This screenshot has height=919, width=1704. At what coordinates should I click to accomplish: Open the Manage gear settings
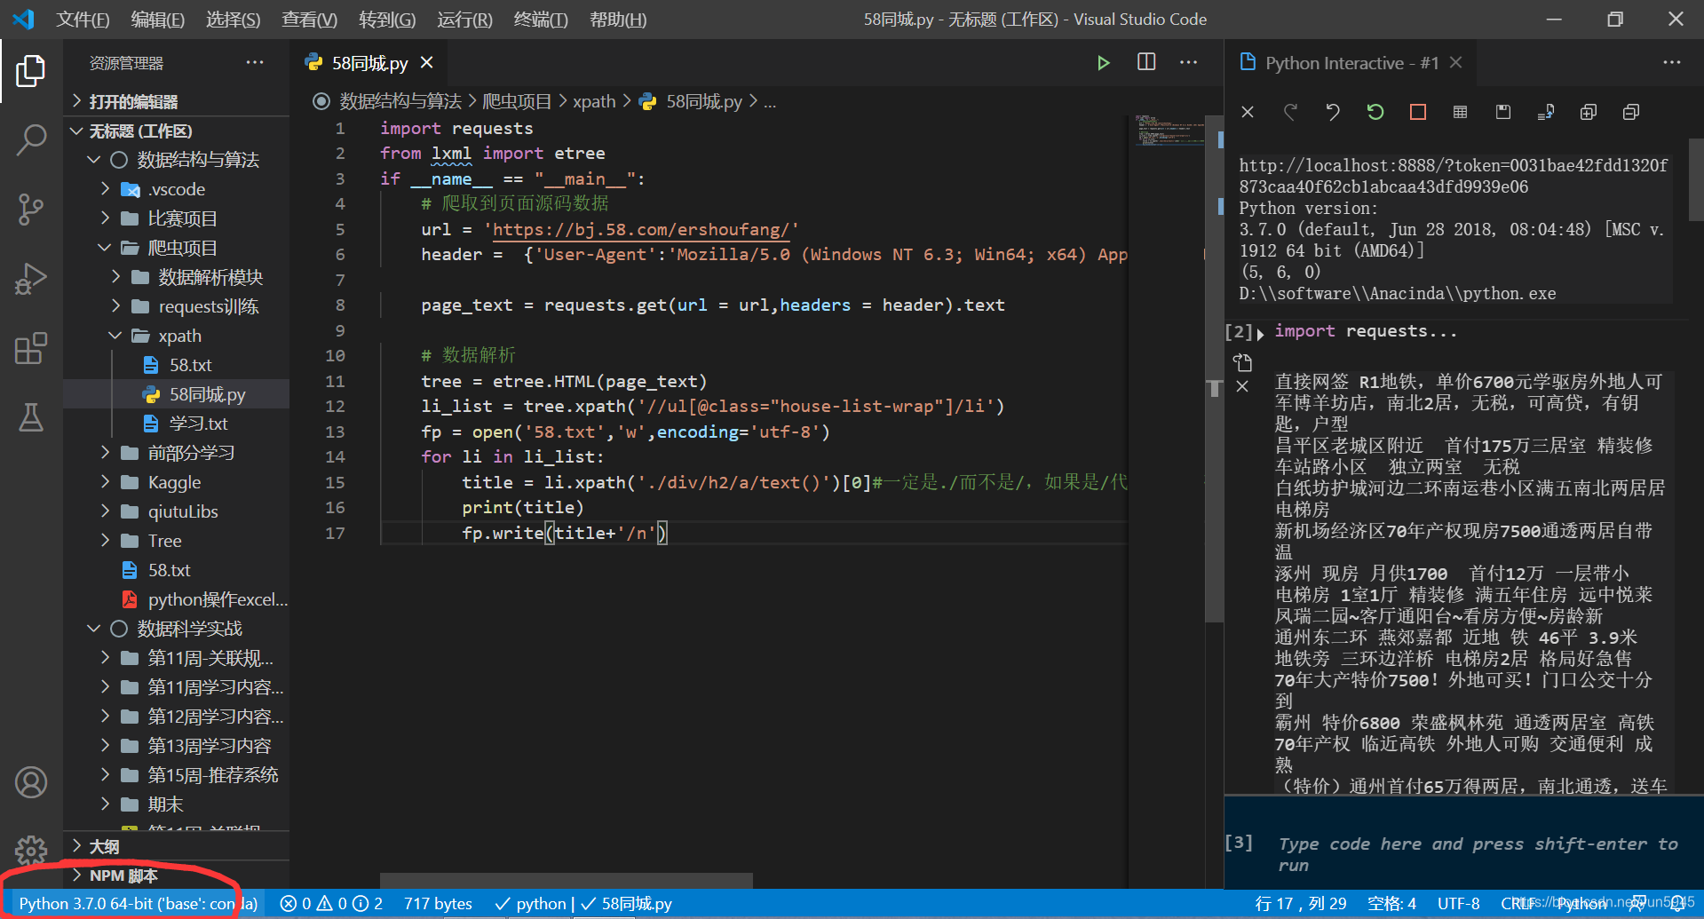point(31,851)
